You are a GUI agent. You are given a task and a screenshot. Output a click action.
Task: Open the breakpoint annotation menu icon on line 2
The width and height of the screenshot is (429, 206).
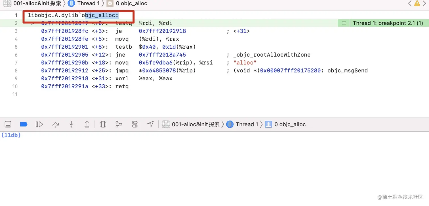(x=344, y=23)
